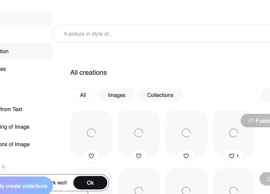Open the second loading creation thumbnail
The image size is (270, 194).
(x=139, y=132)
